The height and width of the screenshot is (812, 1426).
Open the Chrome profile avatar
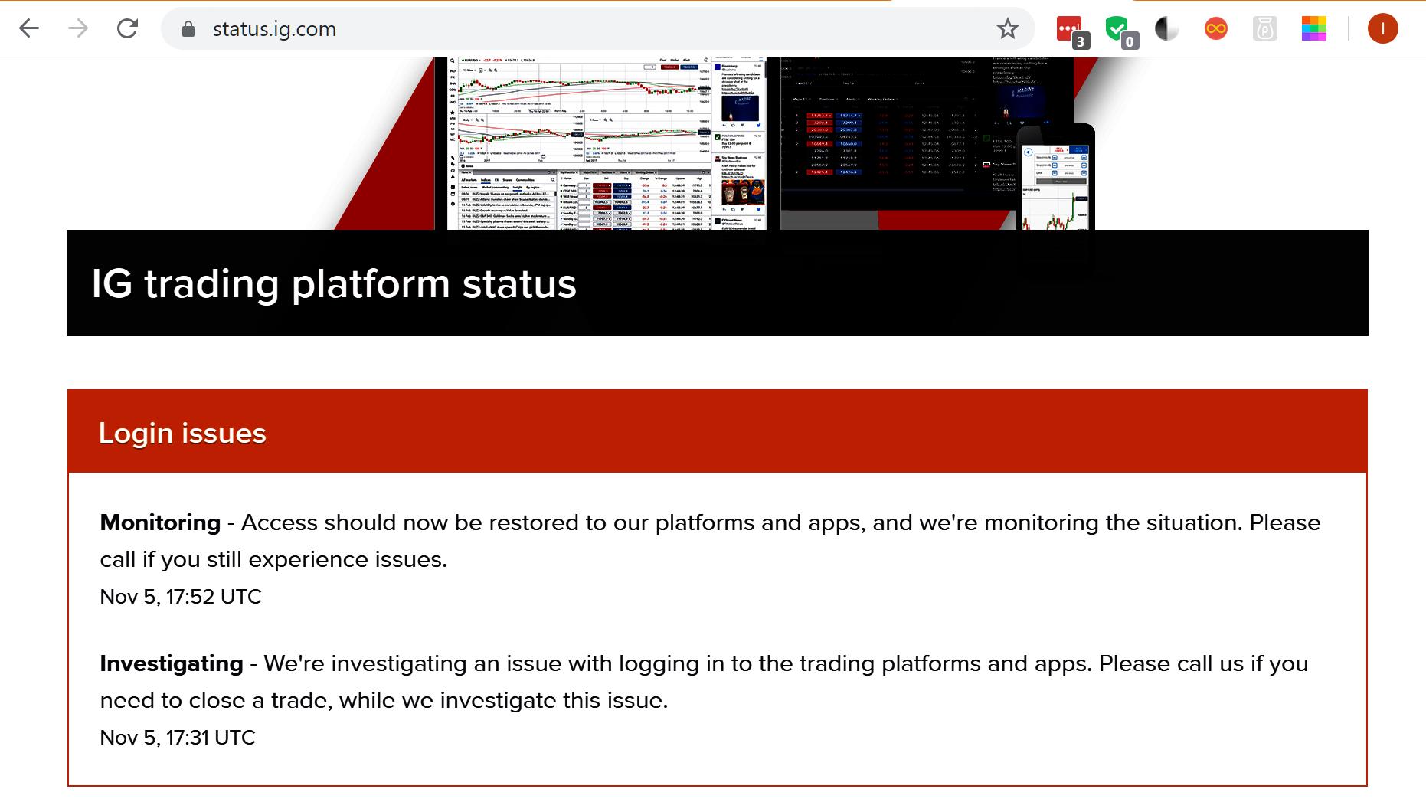(x=1383, y=29)
